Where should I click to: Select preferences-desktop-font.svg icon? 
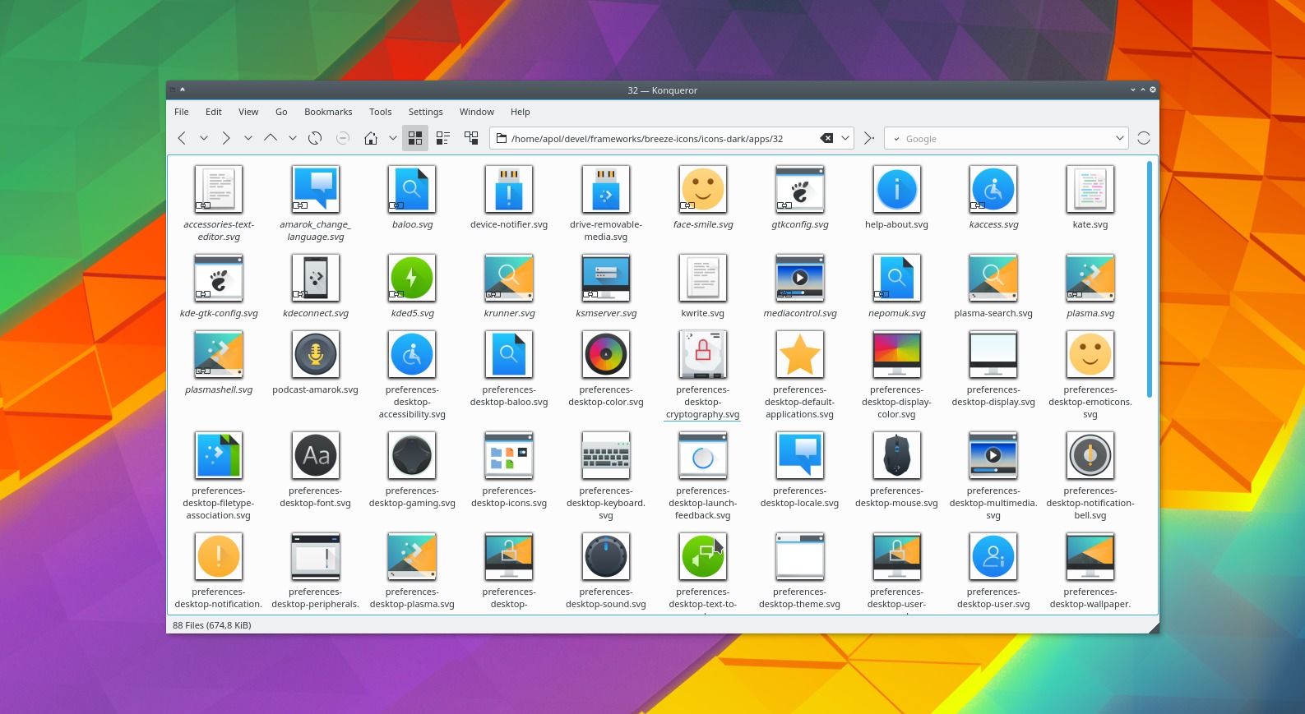point(316,454)
